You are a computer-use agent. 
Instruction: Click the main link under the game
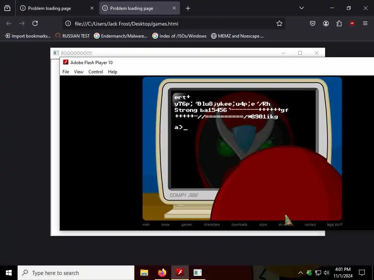(x=146, y=225)
